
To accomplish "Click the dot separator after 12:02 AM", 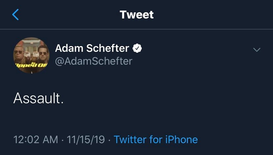I will pos(63,139).
